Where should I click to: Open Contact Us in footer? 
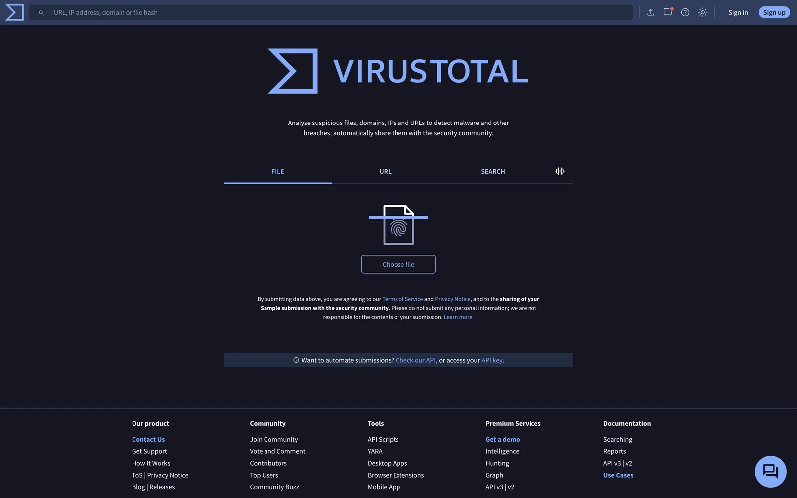pyautogui.click(x=148, y=439)
